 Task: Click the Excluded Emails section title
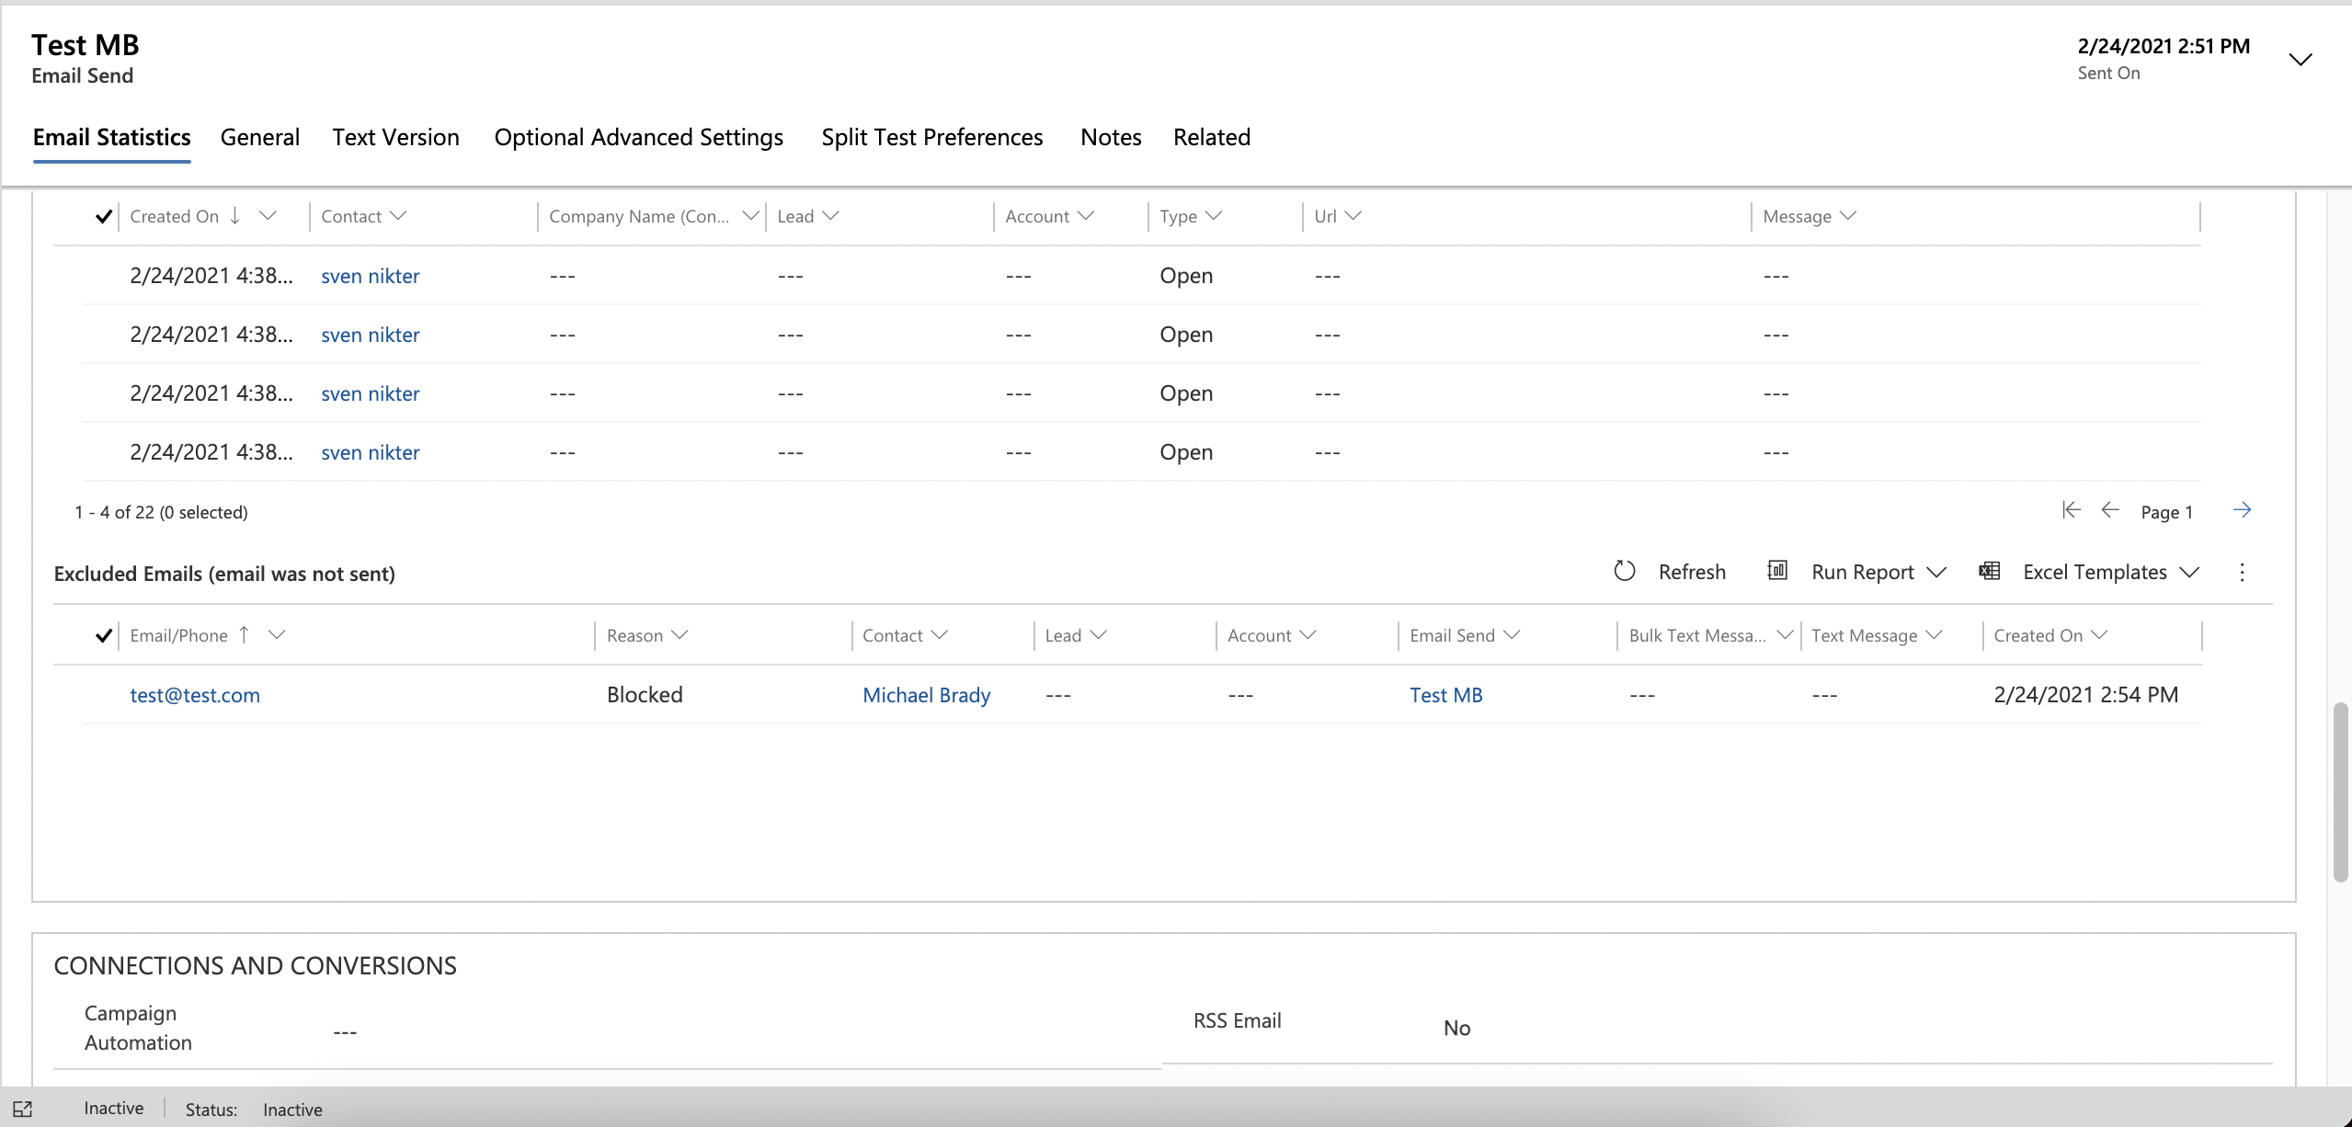[x=224, y=574]
